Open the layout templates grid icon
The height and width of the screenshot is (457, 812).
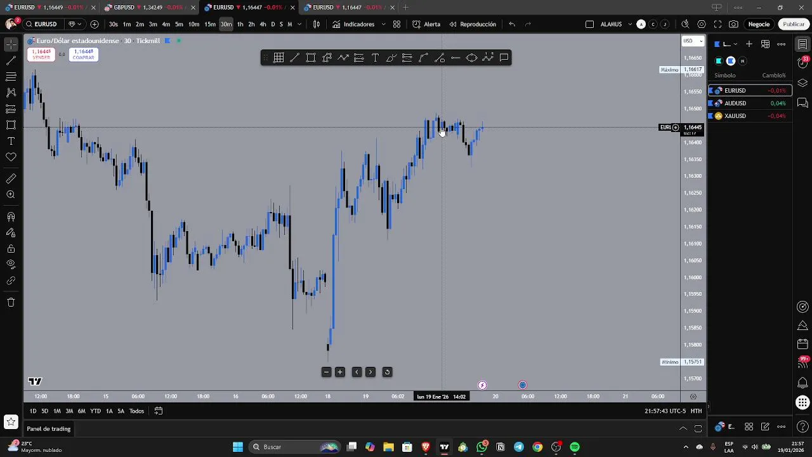click(396, 24)
